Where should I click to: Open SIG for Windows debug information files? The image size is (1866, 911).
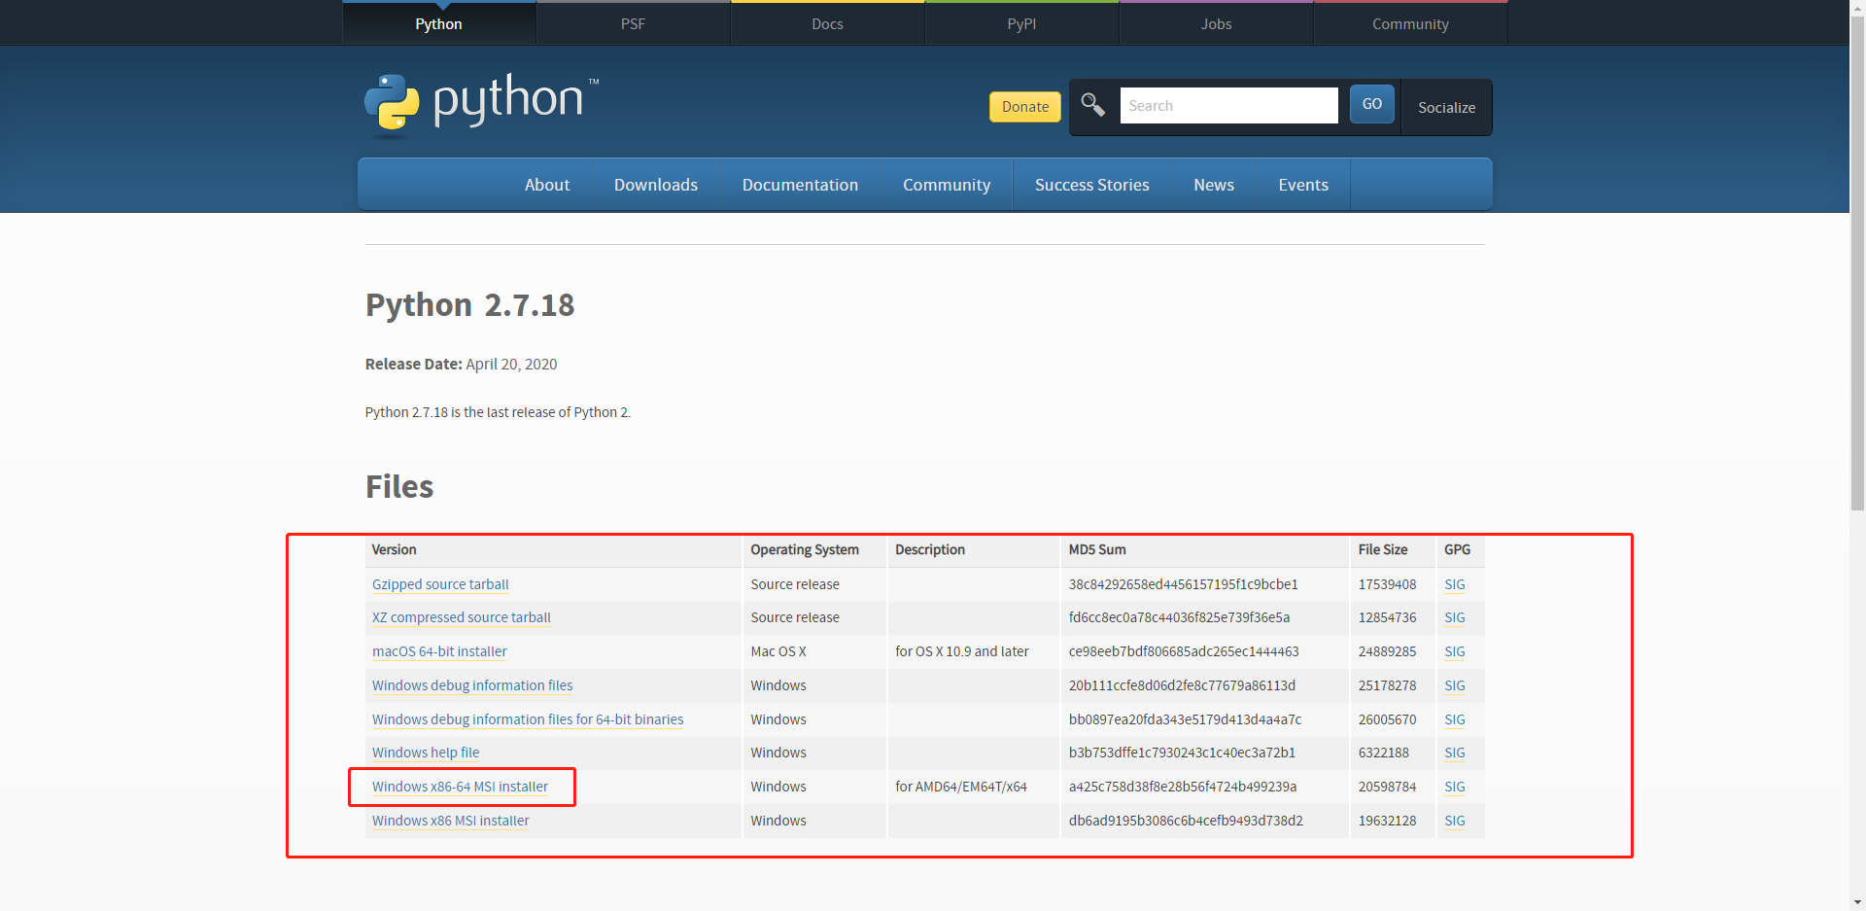coord(1455,685)
